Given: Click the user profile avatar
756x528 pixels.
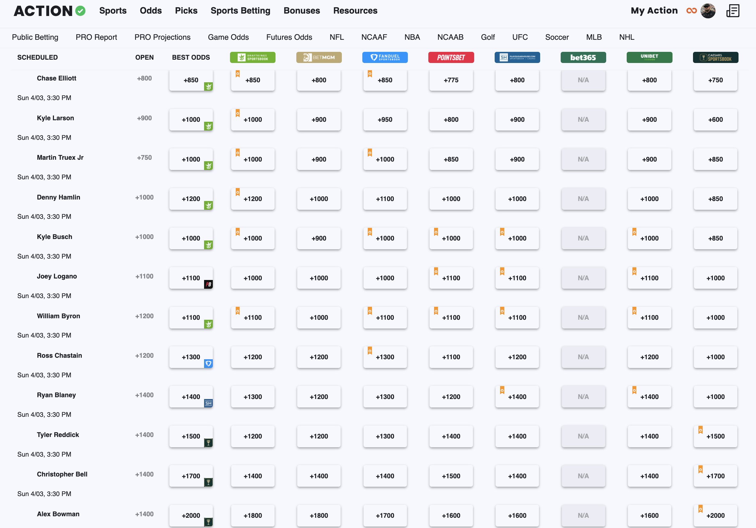Looking at the screenshot, I should coord(708,11).
